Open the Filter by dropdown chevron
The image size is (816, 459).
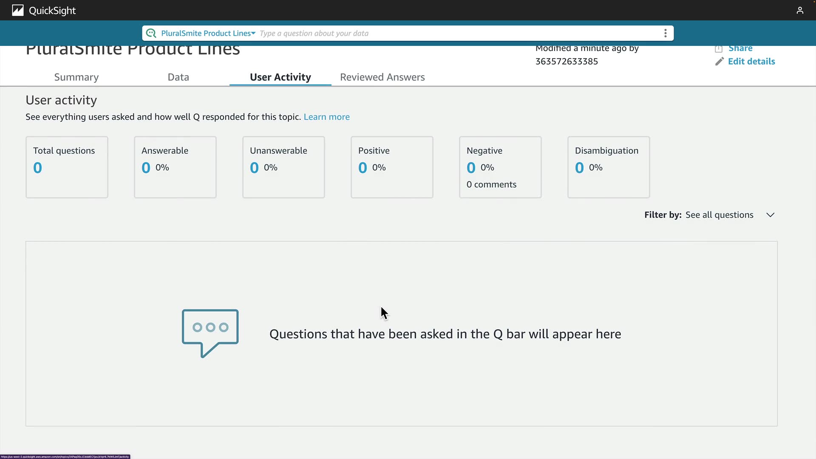pos(770,215)
